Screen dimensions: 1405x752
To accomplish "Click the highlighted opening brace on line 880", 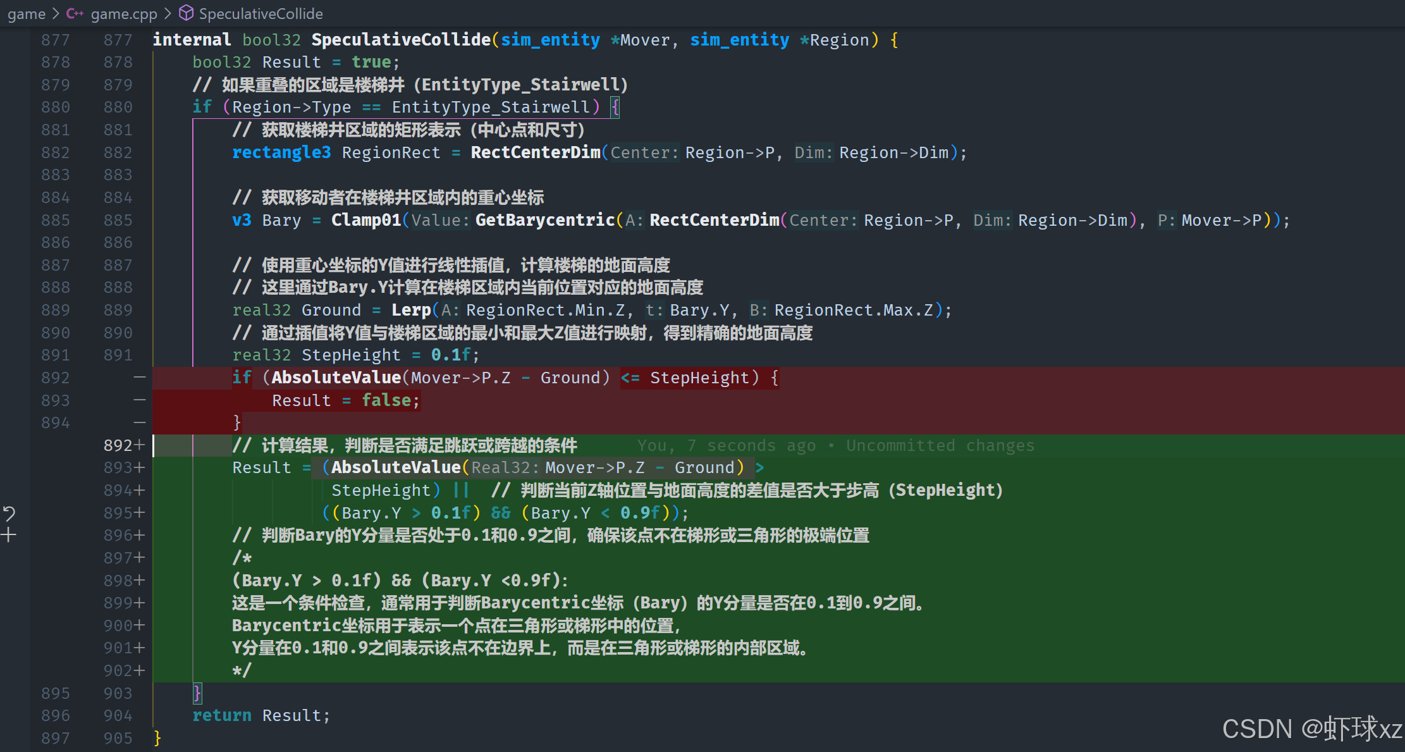I will click(x=615, y=107).
